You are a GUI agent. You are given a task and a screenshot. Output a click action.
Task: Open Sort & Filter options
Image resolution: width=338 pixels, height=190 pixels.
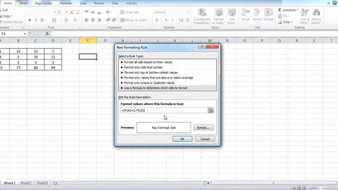[305, 16]
